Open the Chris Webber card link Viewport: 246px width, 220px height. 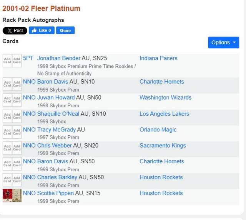(x=55, y=146)
